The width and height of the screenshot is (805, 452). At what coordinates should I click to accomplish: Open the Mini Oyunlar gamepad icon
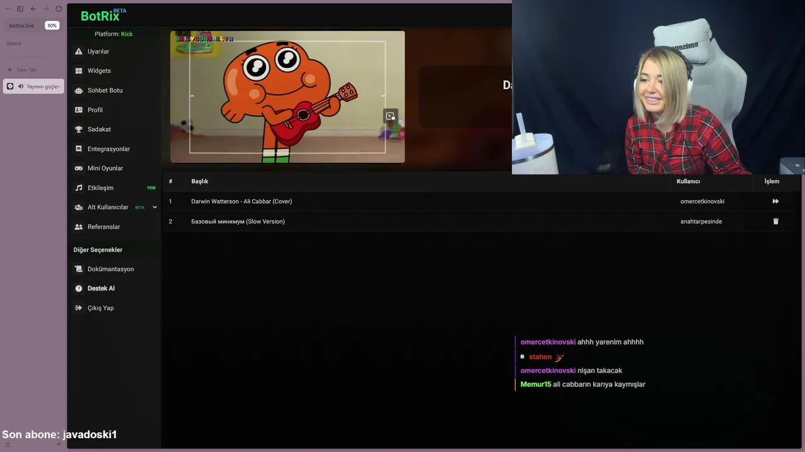[x=79, y=168]
